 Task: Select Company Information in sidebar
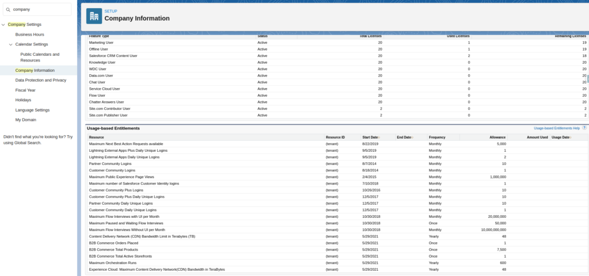click(35, 70)
